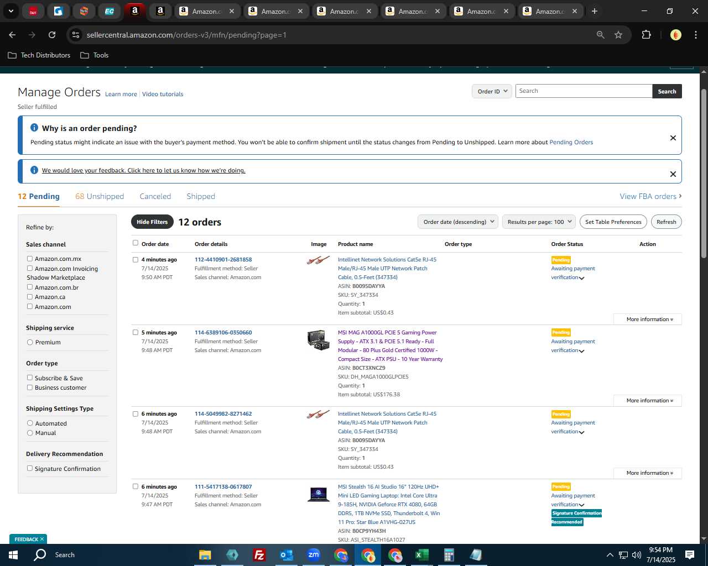Click the browser address bar URL
The image size is (708, 566).
[x=186, y=35]
